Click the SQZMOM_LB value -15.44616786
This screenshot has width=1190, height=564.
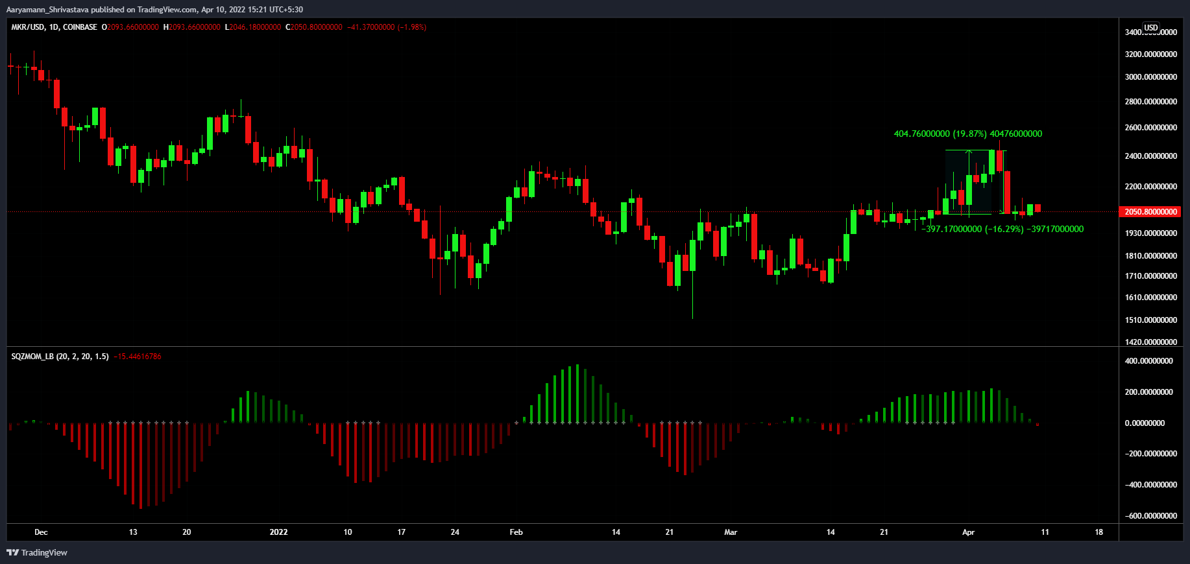click(138, 357)
